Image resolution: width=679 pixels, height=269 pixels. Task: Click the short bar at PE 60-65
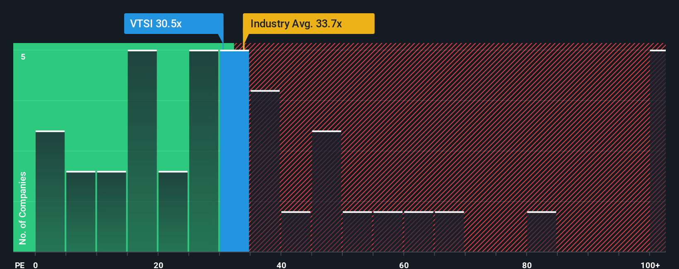click(x=419, y=232)
